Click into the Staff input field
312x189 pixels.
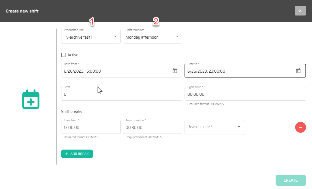tap(121, 94)
